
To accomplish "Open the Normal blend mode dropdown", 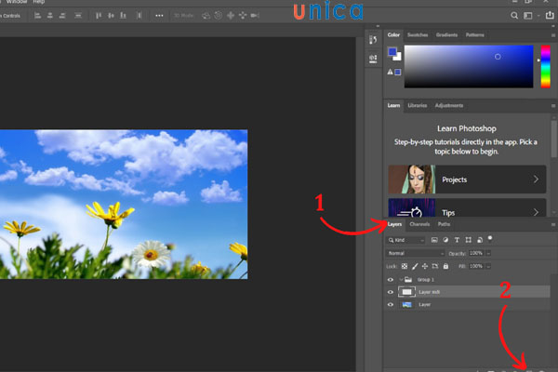I will tap(416, 253).
